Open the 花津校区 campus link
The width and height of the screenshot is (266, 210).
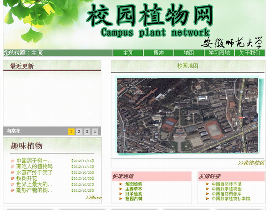click(251, 163)
